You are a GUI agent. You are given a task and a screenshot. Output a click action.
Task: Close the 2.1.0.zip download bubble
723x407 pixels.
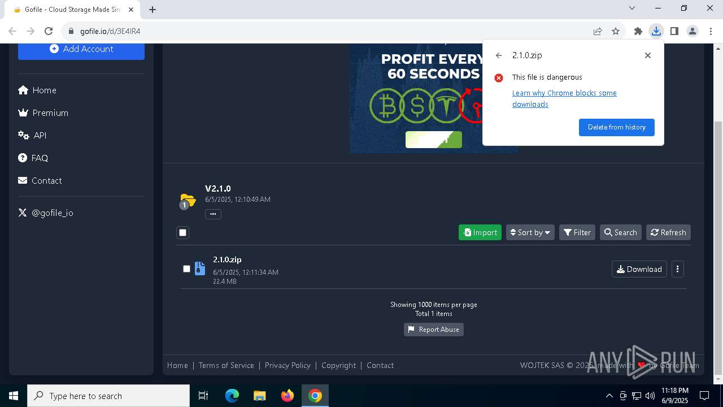pos(648,55)
